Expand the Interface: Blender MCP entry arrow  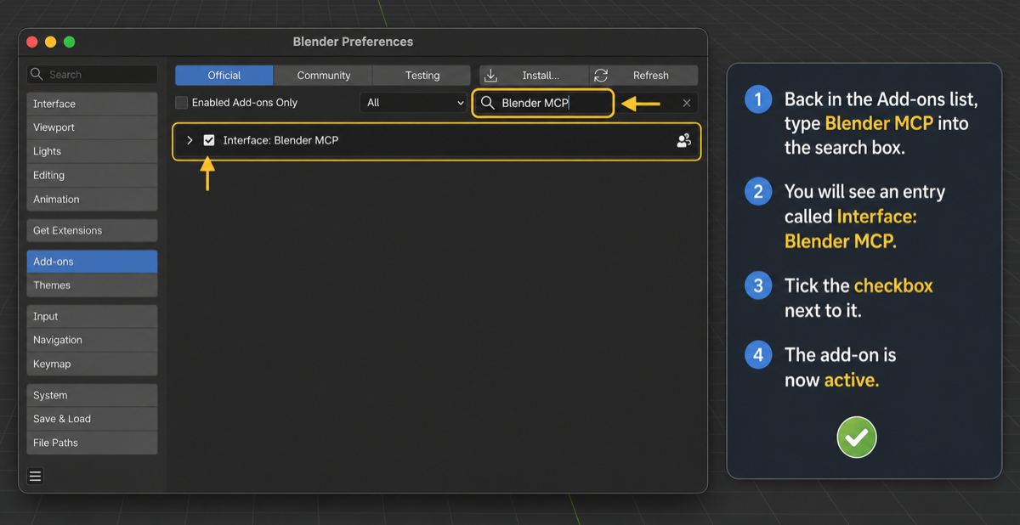[190, 140]
